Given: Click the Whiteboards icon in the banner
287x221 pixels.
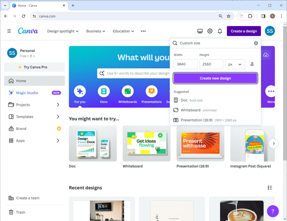Looking at the screenshot, I should click(128, 91).
